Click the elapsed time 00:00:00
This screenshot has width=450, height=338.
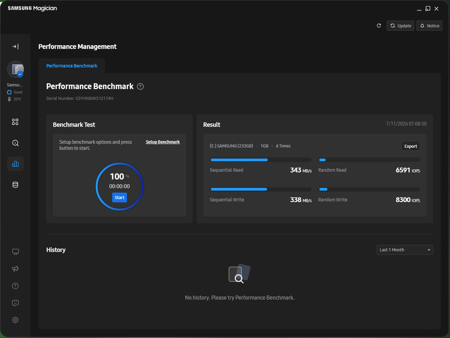point(119,186)
